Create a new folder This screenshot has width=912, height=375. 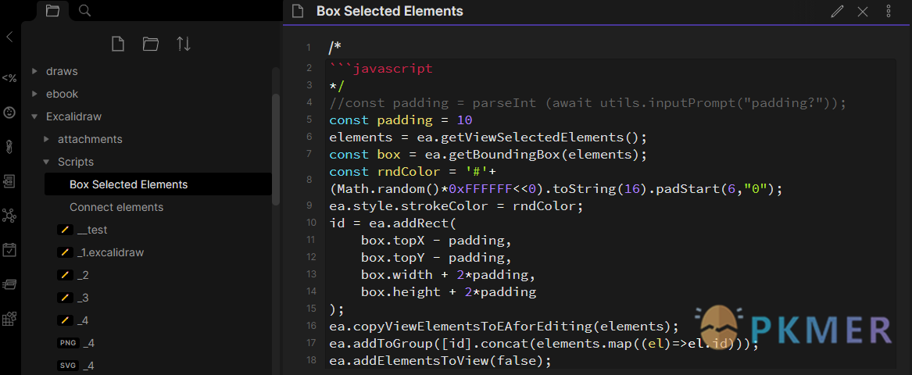(x=151, y=45)
